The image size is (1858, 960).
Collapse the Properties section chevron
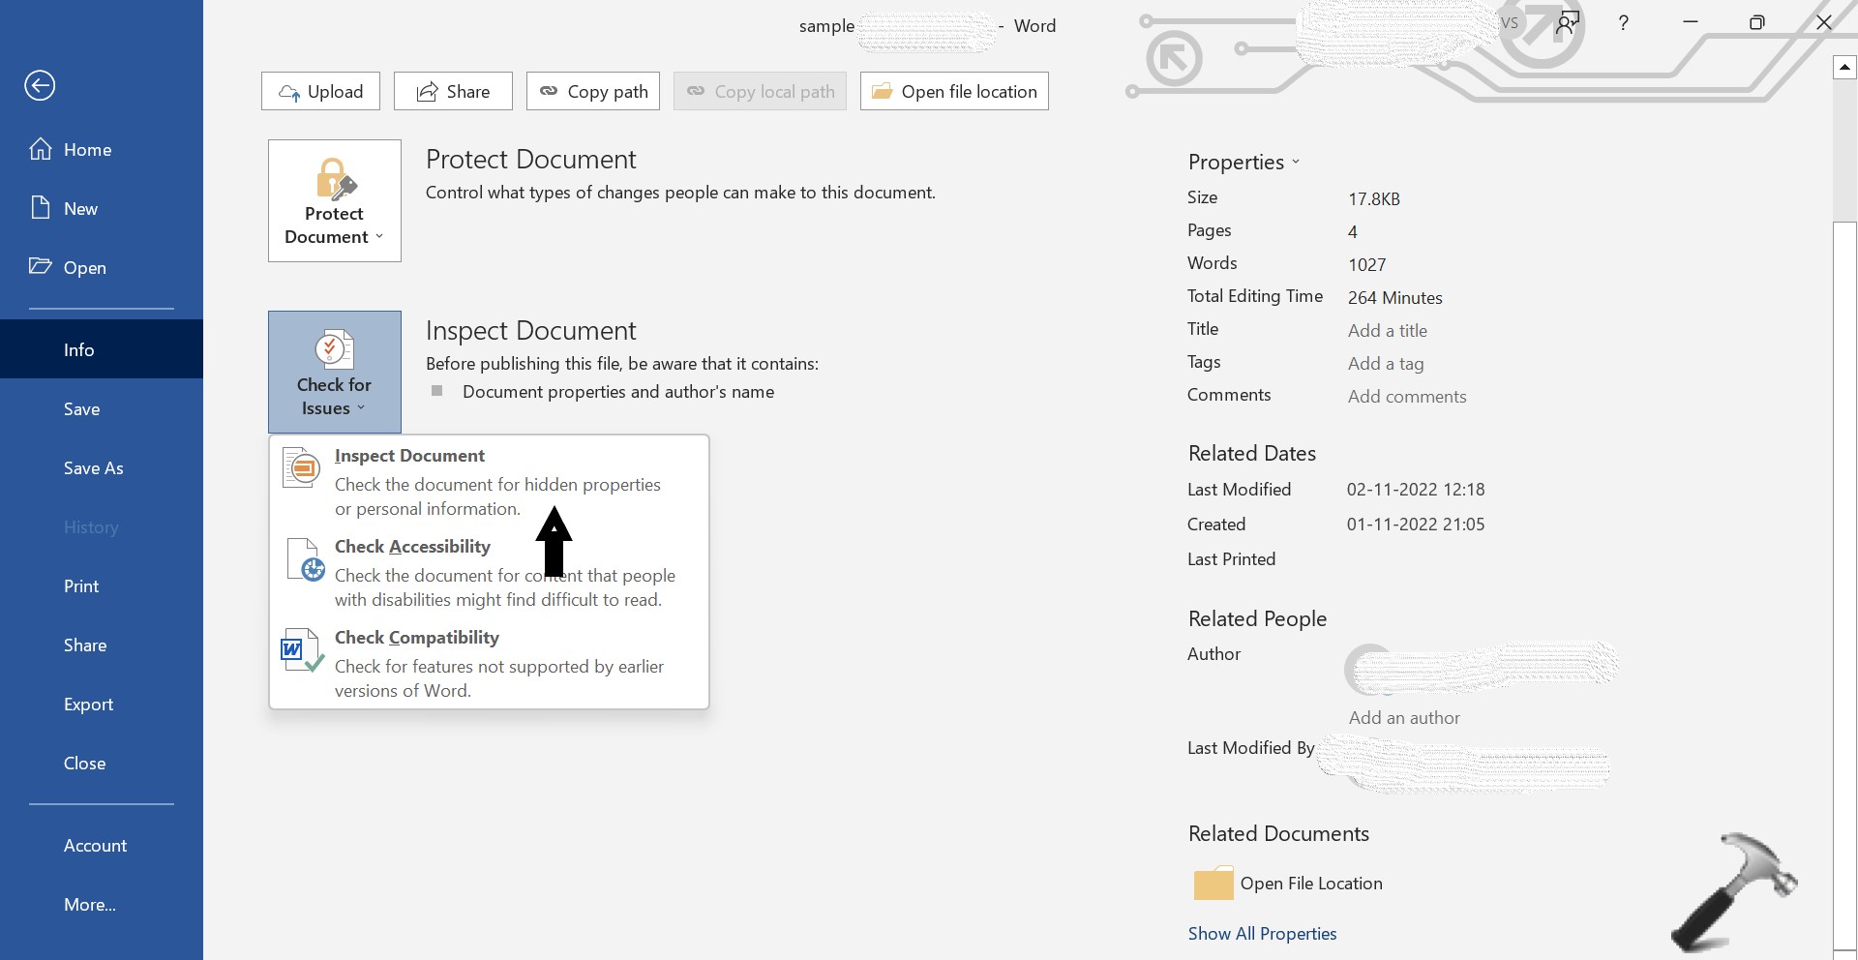click(1297, 163)
